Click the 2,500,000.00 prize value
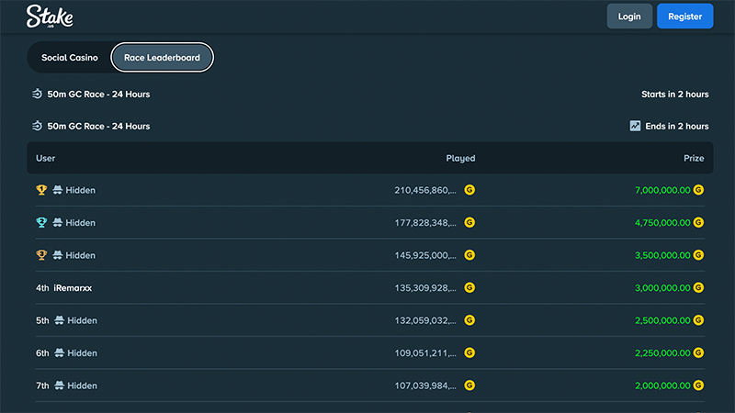This screenshot has width=735, height=413. click(x=662, y=320)
